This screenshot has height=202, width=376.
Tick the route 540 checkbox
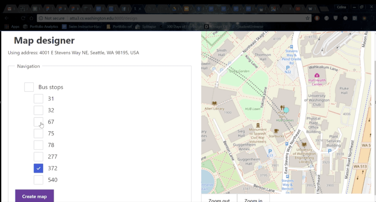[x=38, y=180]
